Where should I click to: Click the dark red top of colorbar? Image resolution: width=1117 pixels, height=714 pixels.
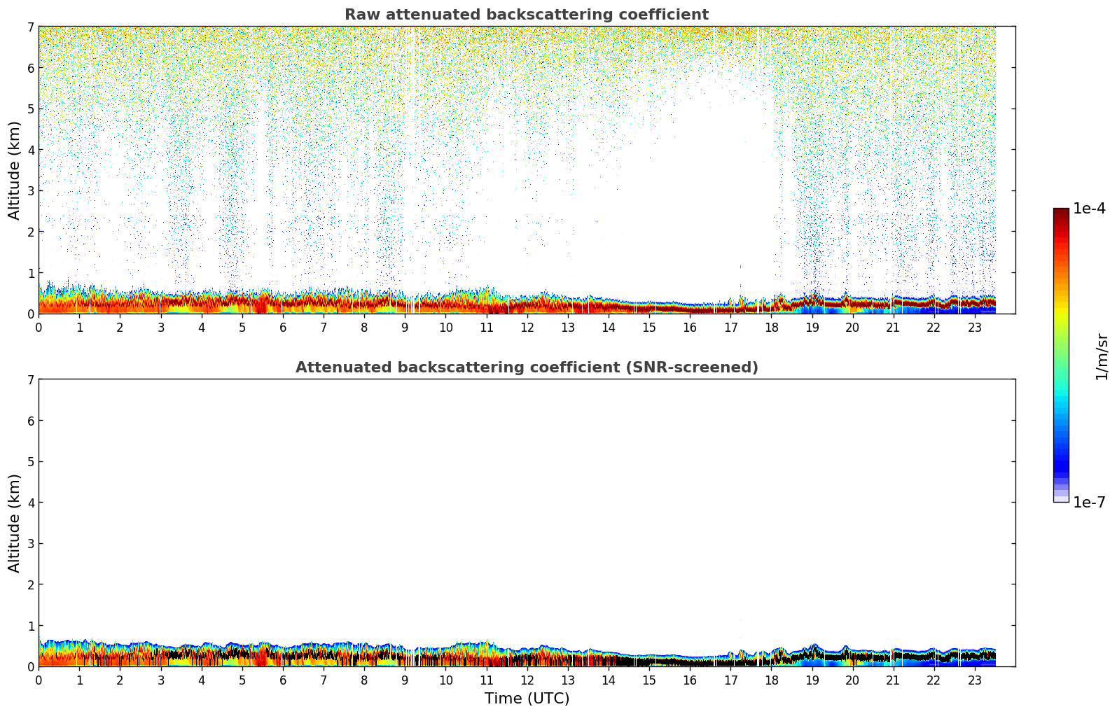(1061, 214)
